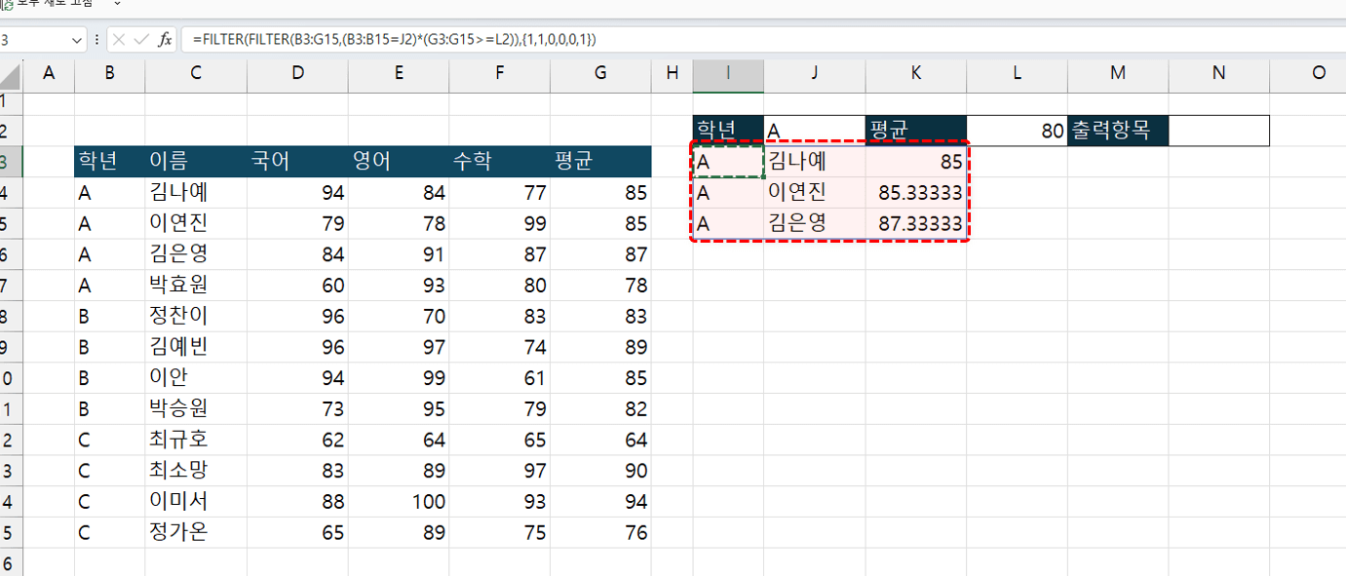Click the 국어 header cell
This screenshot has height=576, width=1346.
[x=297, y=162]
